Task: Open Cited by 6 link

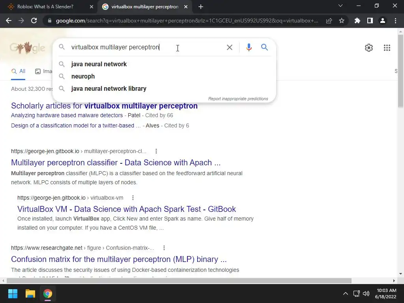Action: coord(176,126)
